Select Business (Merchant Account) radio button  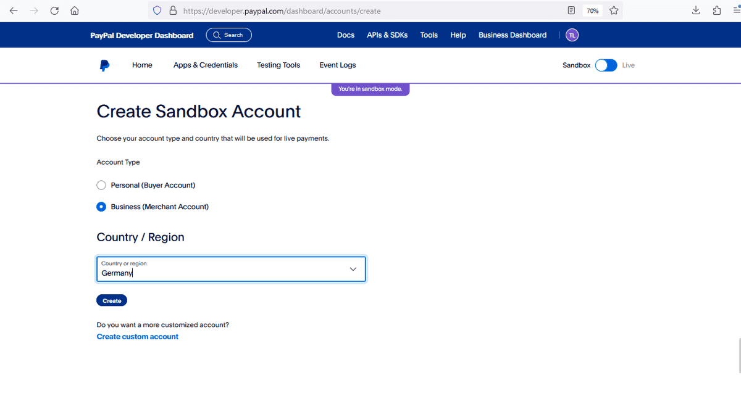coord(102,207)
